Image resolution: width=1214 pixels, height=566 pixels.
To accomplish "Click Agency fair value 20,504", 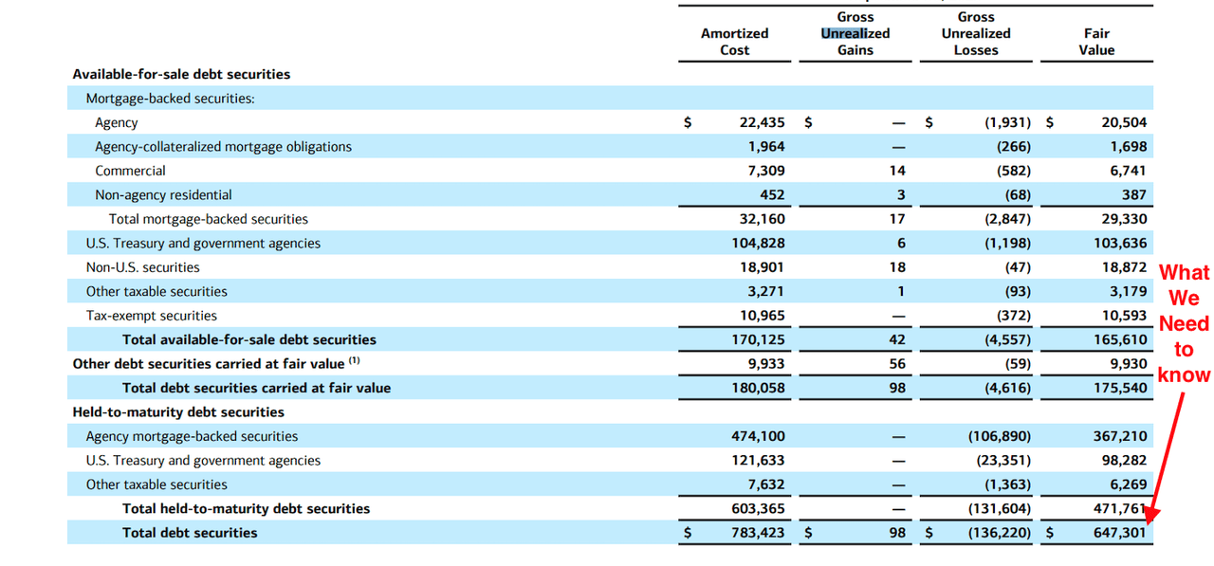I will tap(1124, 122).
